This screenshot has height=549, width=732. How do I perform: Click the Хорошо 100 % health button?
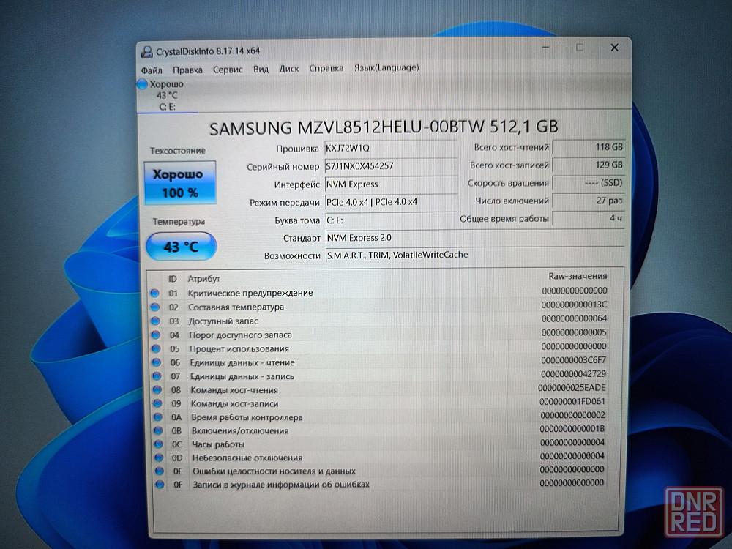(x=180, y=183)
